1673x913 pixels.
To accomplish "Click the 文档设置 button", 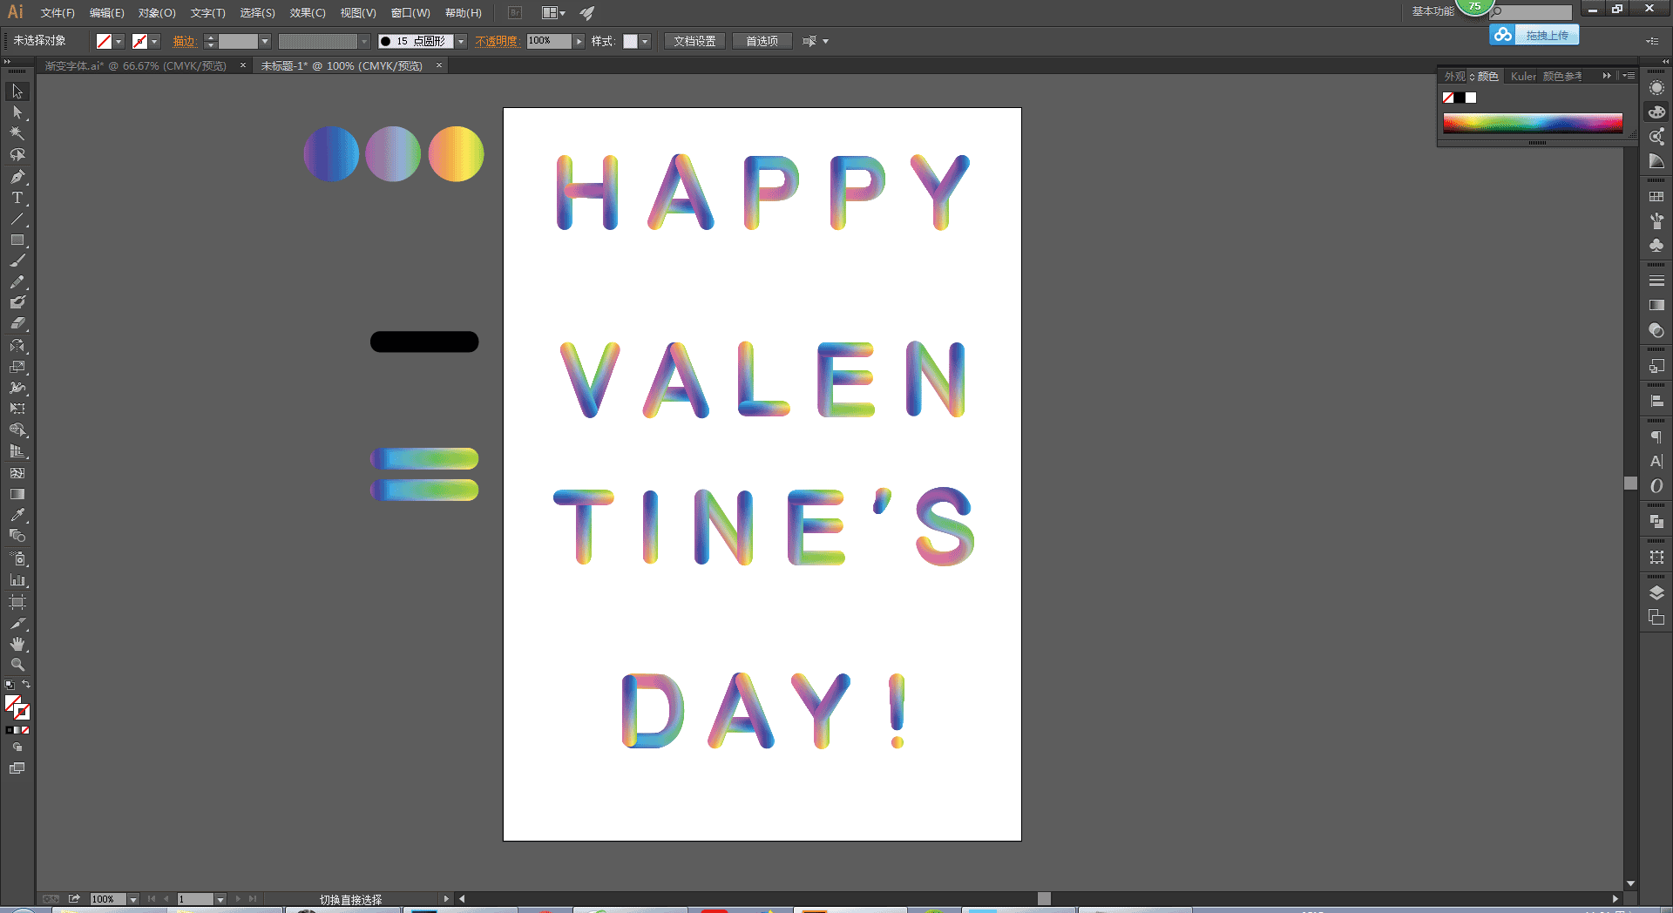I will [694, 41].
